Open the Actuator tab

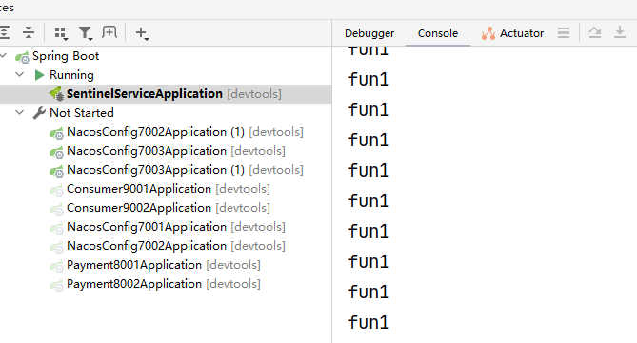tap(512, 33)
